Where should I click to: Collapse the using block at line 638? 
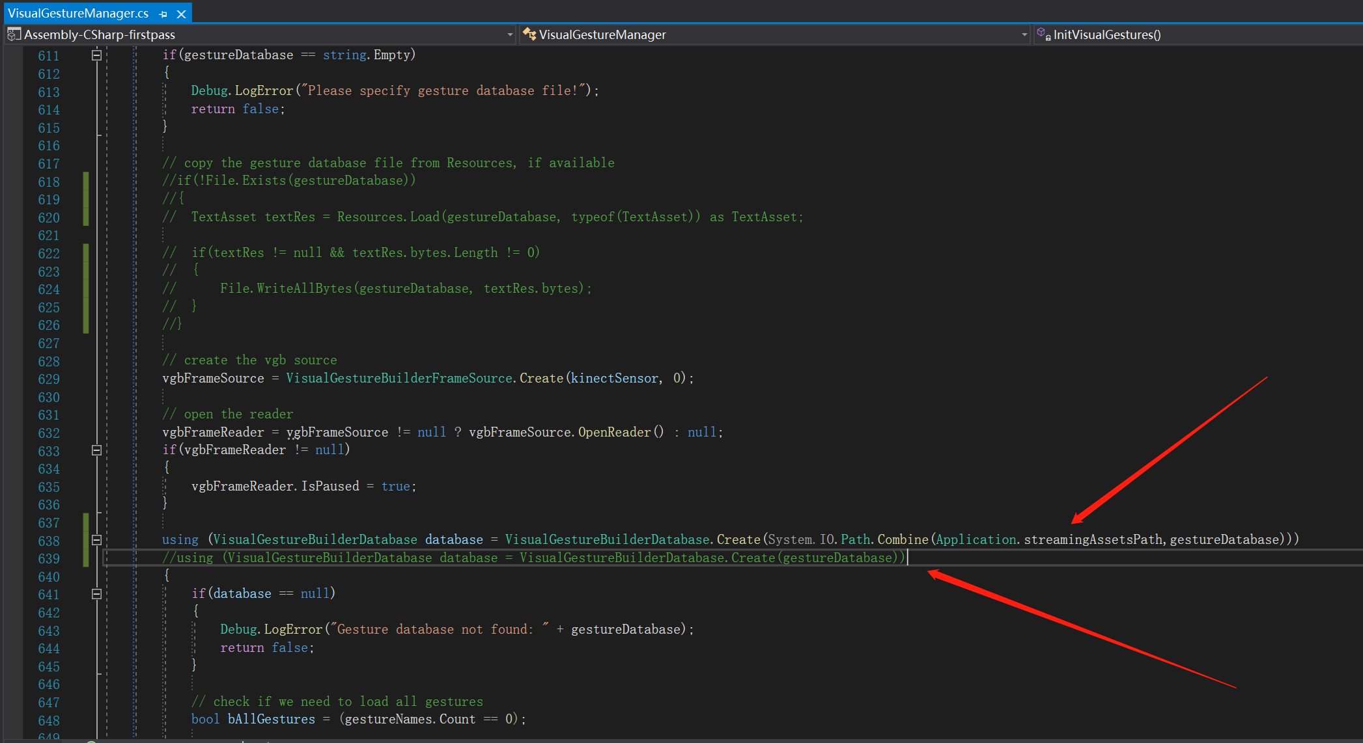(96, 540)
